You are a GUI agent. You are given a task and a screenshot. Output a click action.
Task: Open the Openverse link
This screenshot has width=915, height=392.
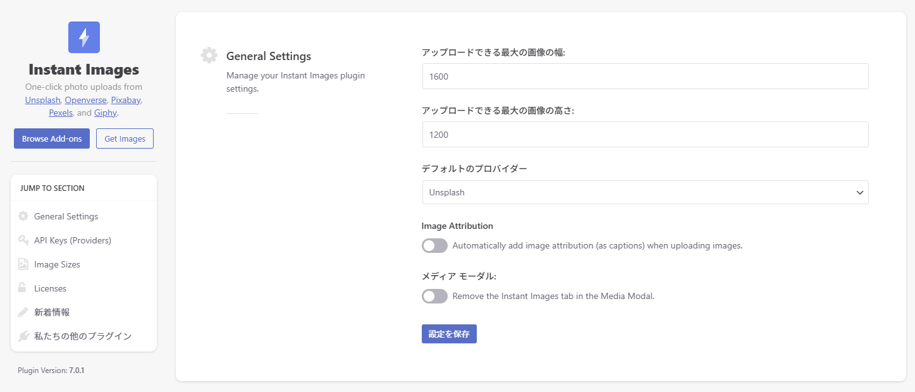85,100
